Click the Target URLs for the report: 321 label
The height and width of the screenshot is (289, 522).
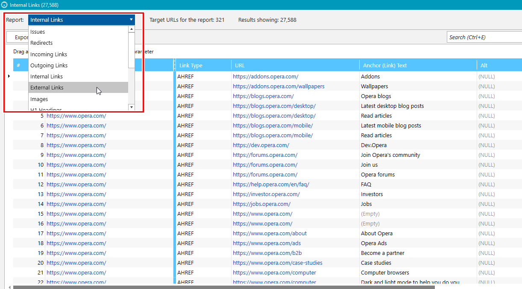187,20
